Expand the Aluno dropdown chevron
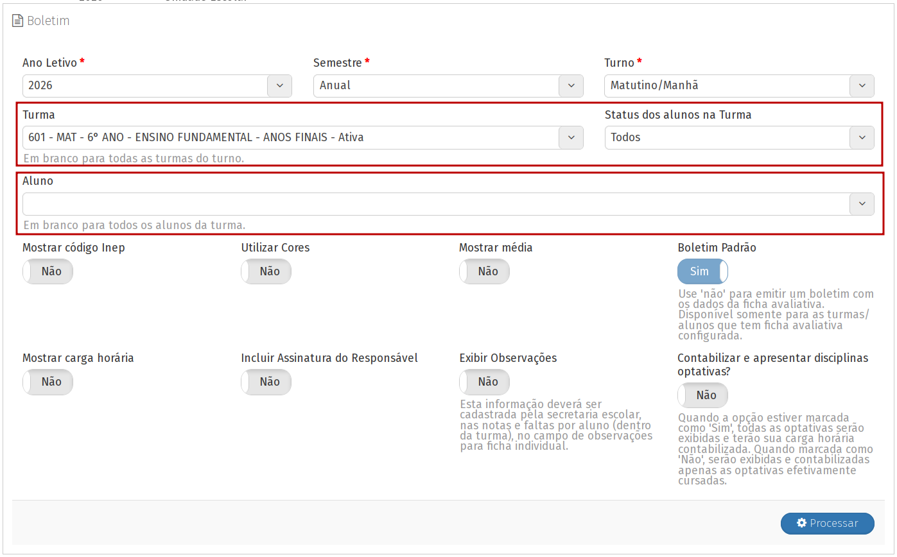Viewport: 897px width, 557px height. 862,204
